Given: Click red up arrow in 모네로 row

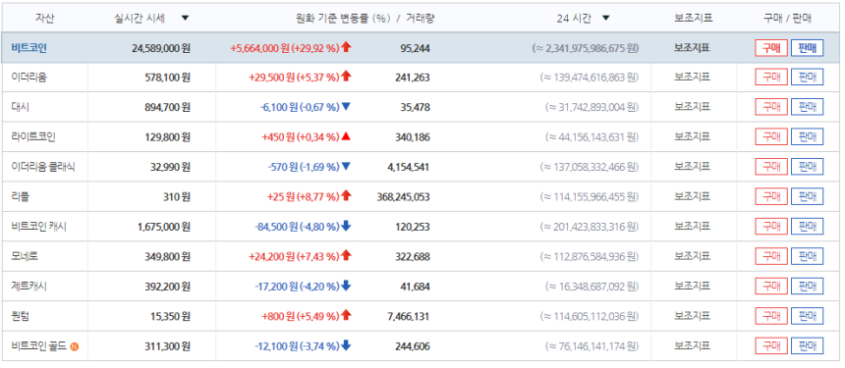Looking at the screenshot, I should [346, 256].
